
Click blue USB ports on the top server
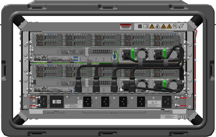(76, 59)
